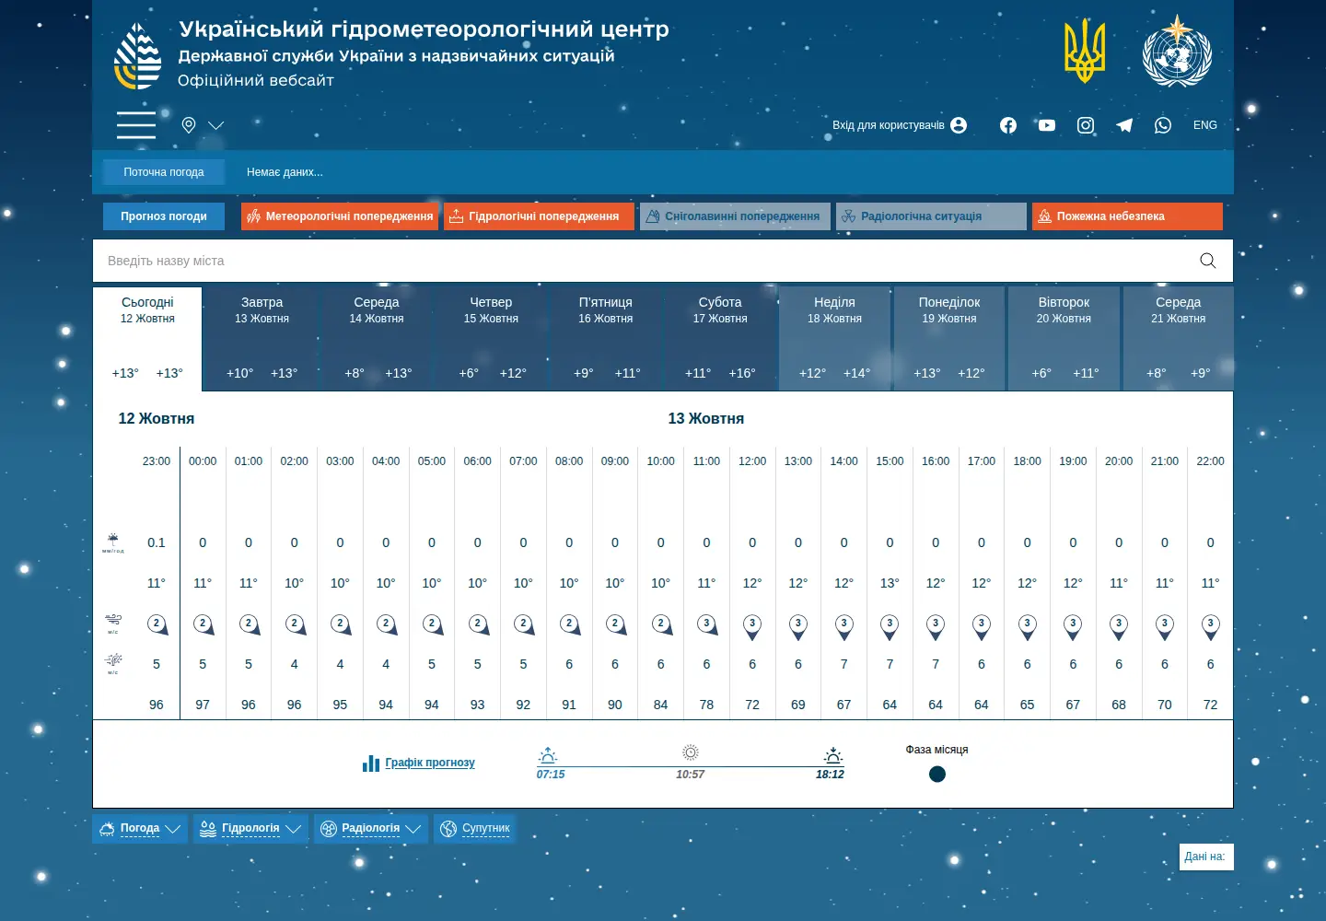The height and width of the screenshot is (921, 1326).
Task: Click the location pin icon
Action: click(189, 125)
